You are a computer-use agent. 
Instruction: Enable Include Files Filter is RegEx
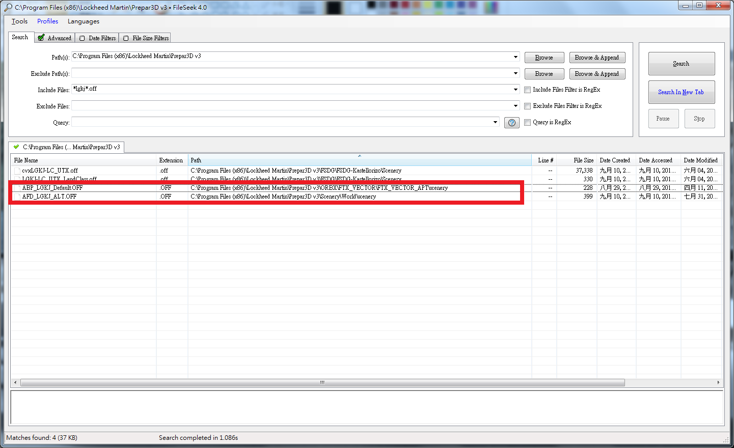[x=528, y=90]
